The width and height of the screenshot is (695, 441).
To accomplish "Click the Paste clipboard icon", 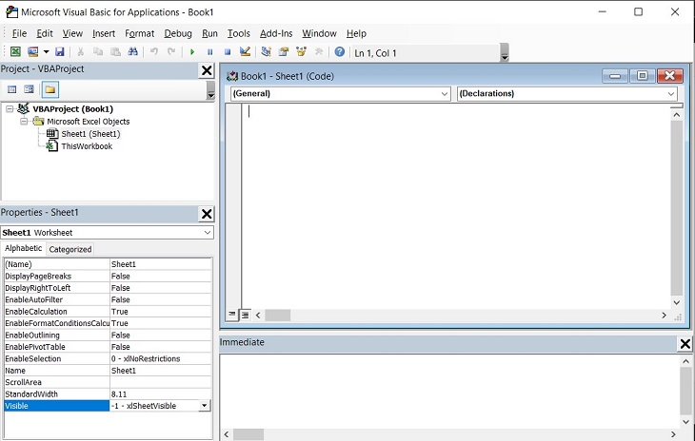I will (115, 51).
